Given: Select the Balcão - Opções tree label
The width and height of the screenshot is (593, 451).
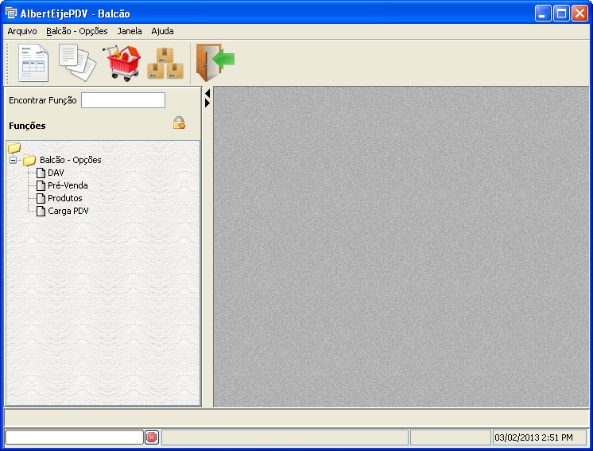Looking at the screenshot, I should pyautogui.click(x=70, y=160).
